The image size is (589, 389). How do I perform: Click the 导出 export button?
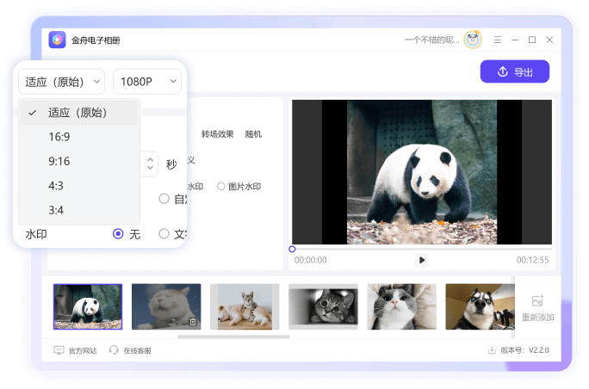coord(515,71)
